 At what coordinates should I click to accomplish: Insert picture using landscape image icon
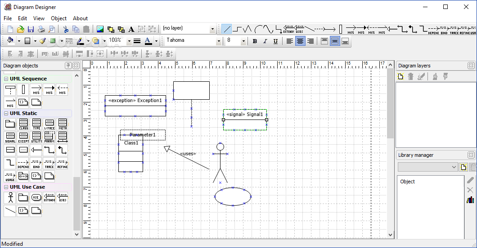pos(100,29)
